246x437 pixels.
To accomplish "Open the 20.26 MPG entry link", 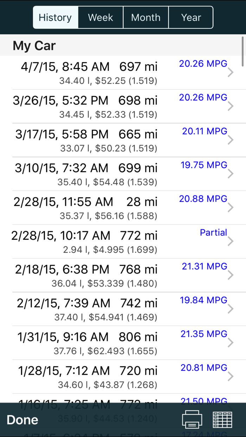I will [203, 64].
